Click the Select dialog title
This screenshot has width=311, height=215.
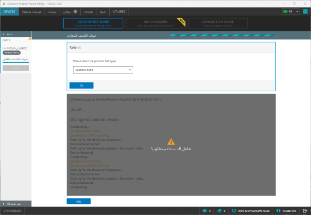(x=75, y=48)
